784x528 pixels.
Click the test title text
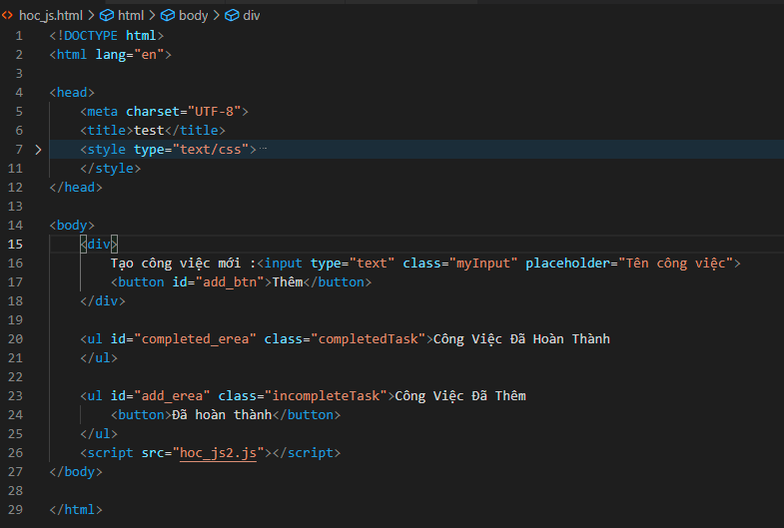(149, 131)
